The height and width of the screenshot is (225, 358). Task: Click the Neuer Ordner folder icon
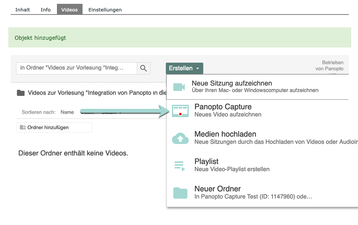(180, 193)
